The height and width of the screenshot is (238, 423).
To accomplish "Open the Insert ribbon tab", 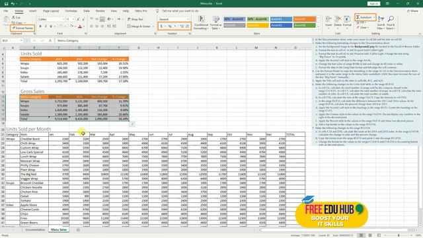I will [x=32, y=11].
